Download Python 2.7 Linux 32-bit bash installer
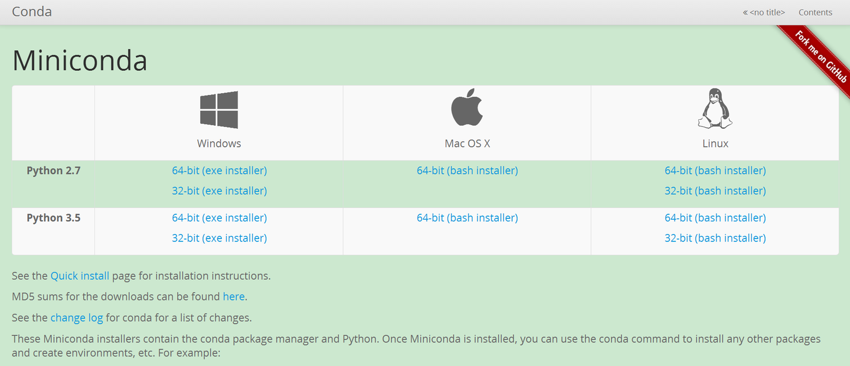Image resolution: width=850 pixels, height=366 pixels. (x=715, y=191)
